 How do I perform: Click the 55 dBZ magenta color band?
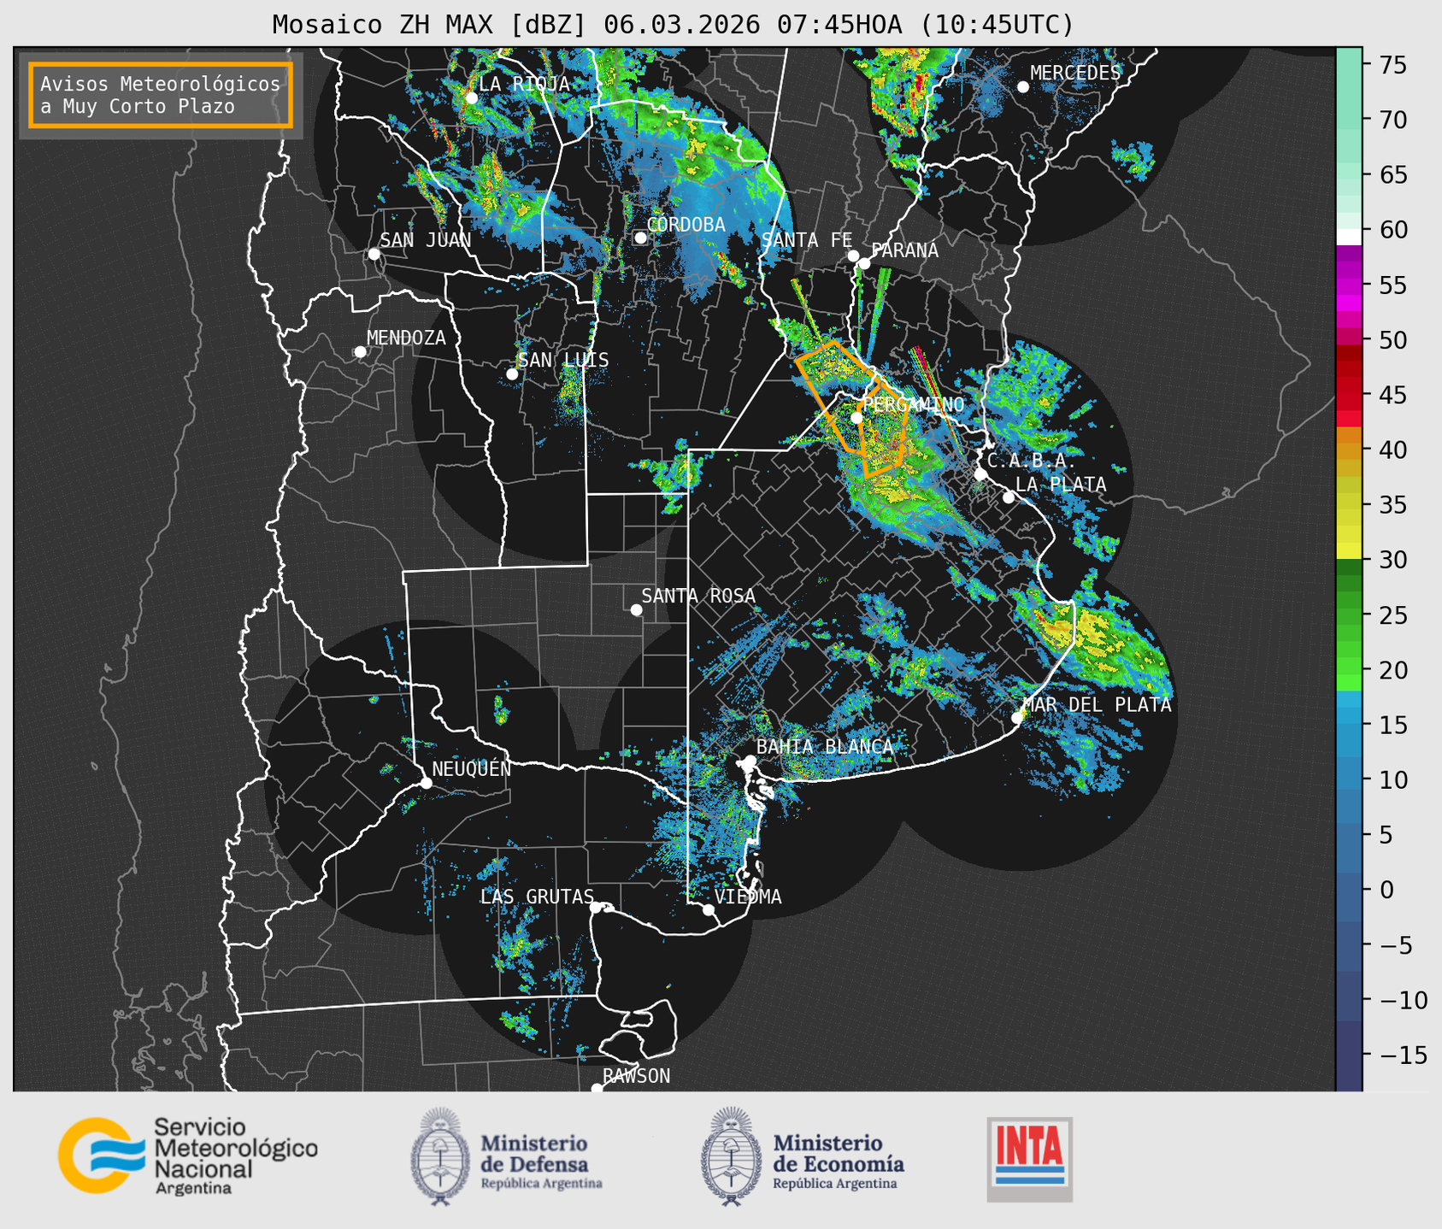pyautogui.click(x=1349, y=285)
